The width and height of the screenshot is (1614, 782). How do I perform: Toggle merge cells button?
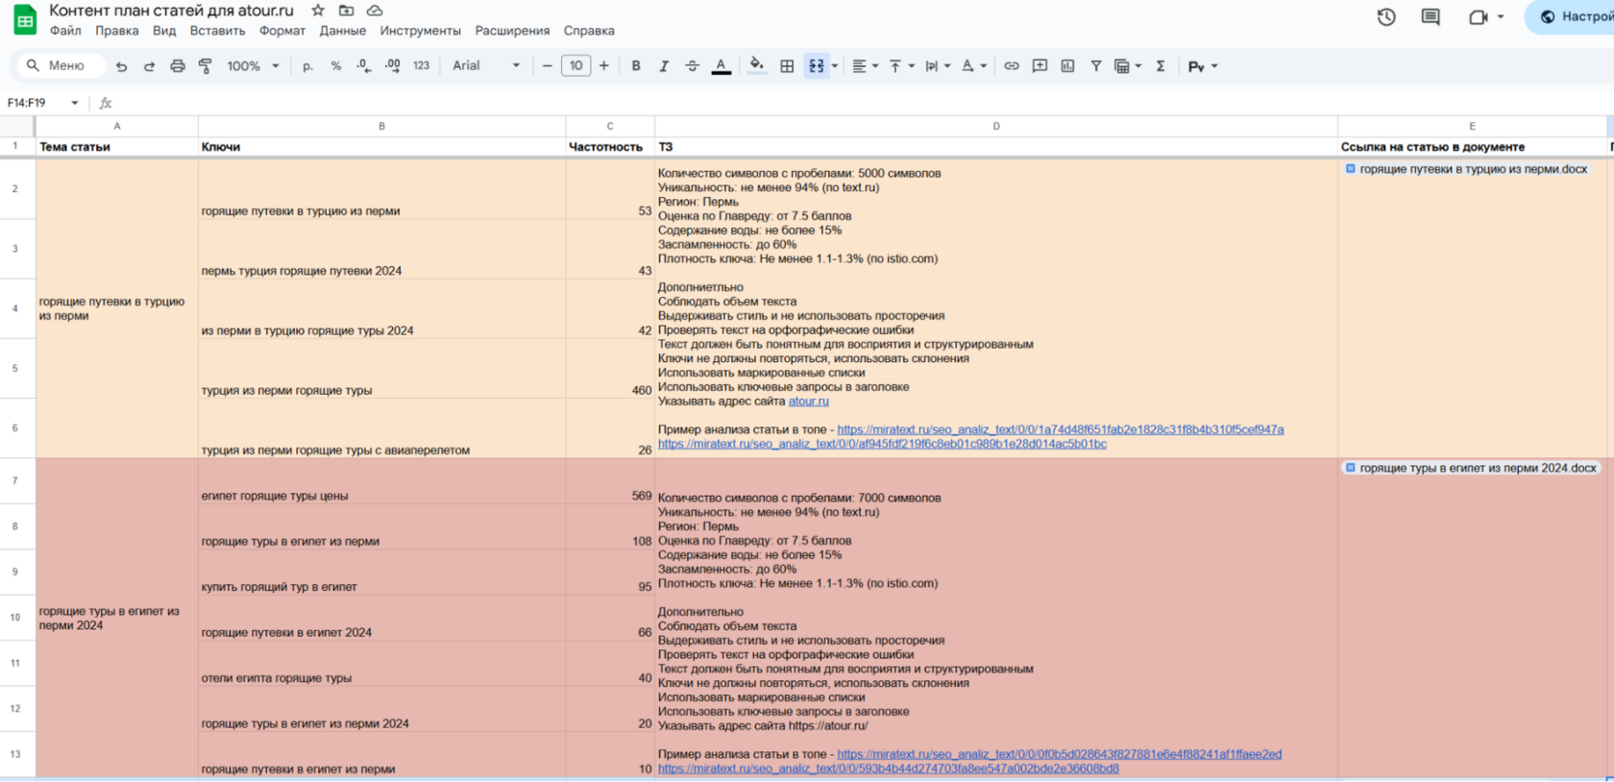tap(817, 66)
